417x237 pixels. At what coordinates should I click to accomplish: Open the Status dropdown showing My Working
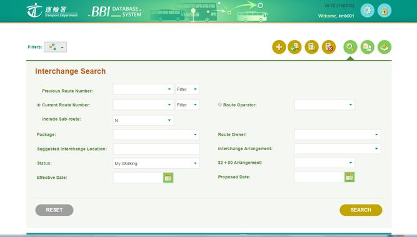click(x=156, y=163)
